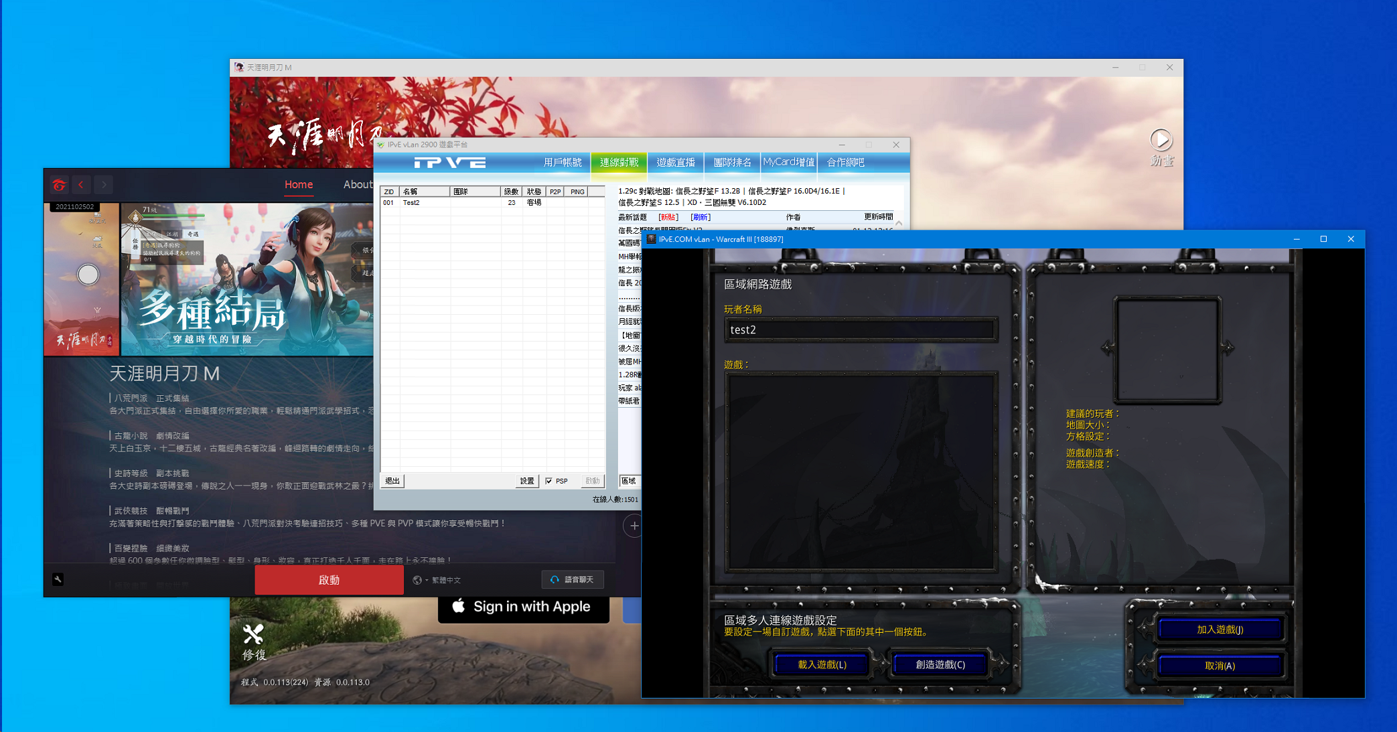Click the 刷新 refresh link
The width and height of the screenshot is (1397, 732).
pyautogui.click(x=701, y=217)
